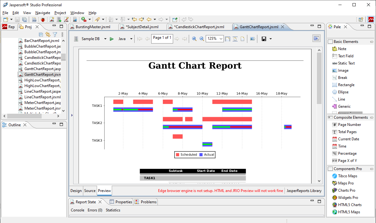Expand left side panel arrow beside preview
The width and height of the screenshot is (376, 223).
coord(72,116)
